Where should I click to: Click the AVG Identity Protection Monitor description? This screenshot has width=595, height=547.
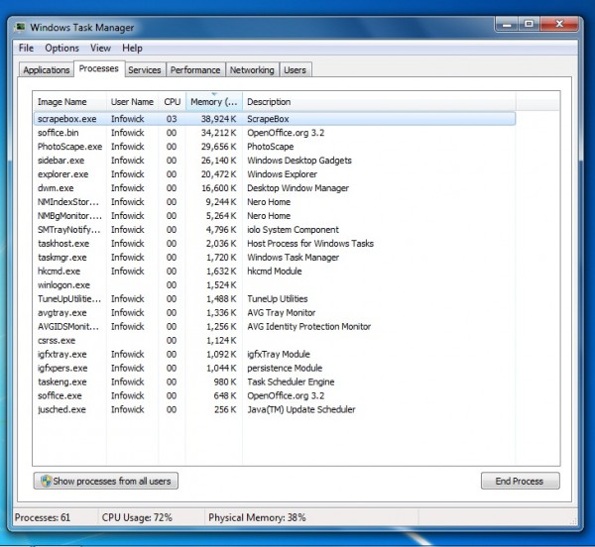pos(308,326)
